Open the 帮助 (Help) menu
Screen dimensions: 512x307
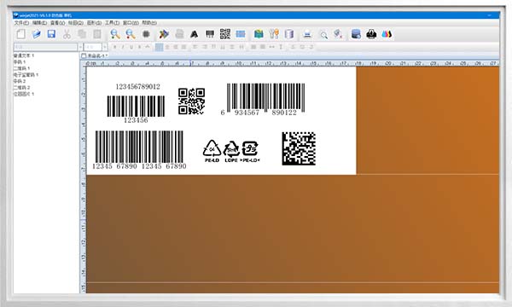coord(149,23)
